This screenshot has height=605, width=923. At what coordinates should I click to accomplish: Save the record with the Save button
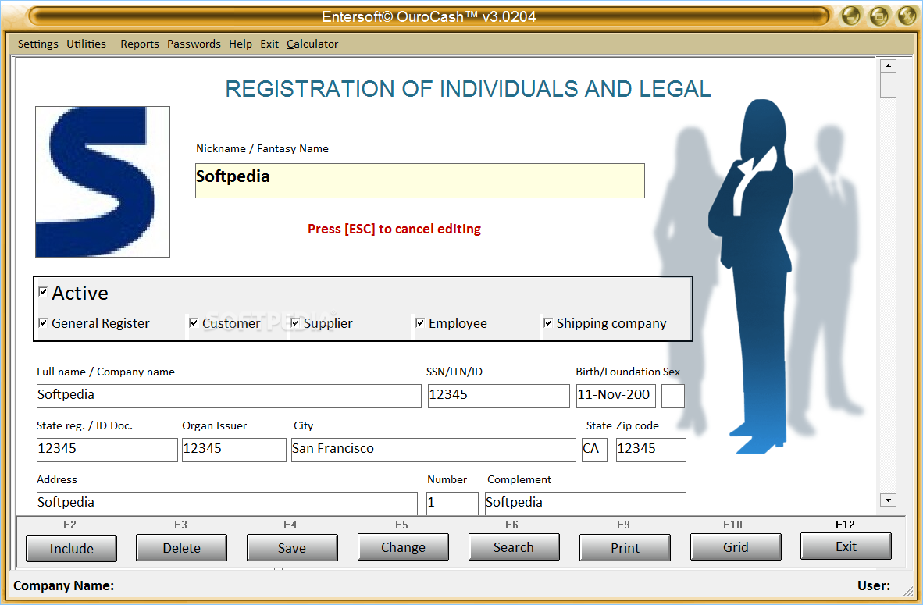(x=292, y=548)
